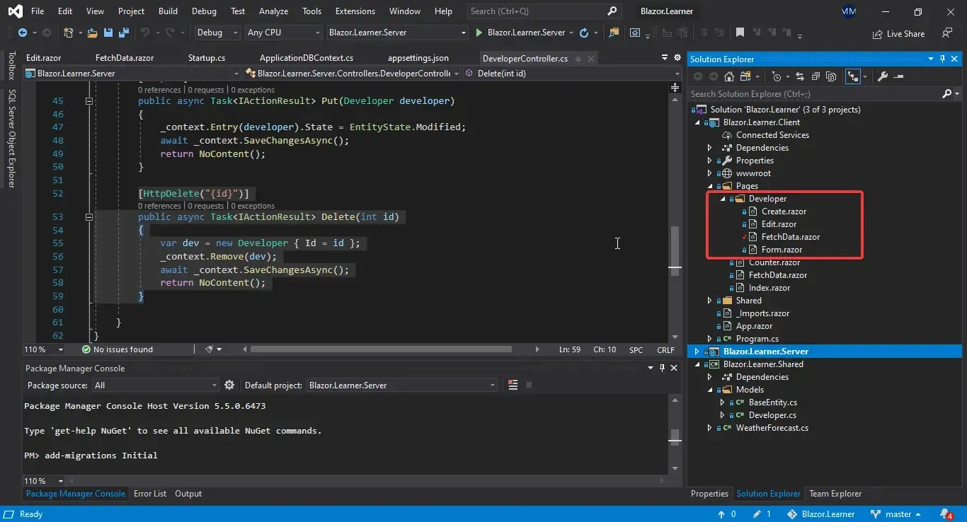The width and height of the screenshot is (967, 522).
Task: Expand the Shared folder in Solution Explorer
Action: pyautogui.click(x=710, y=300)
